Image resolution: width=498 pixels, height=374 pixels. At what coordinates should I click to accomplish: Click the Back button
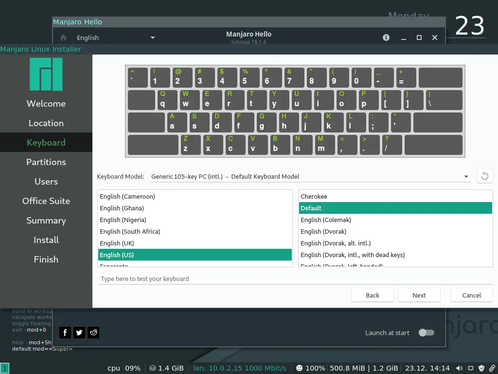coord(372,295)
